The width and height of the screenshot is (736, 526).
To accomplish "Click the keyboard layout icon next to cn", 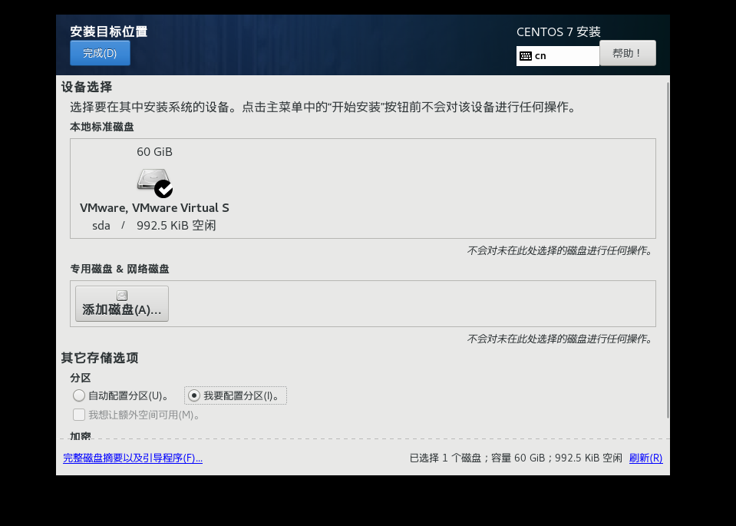I will [x=526, y=56].
